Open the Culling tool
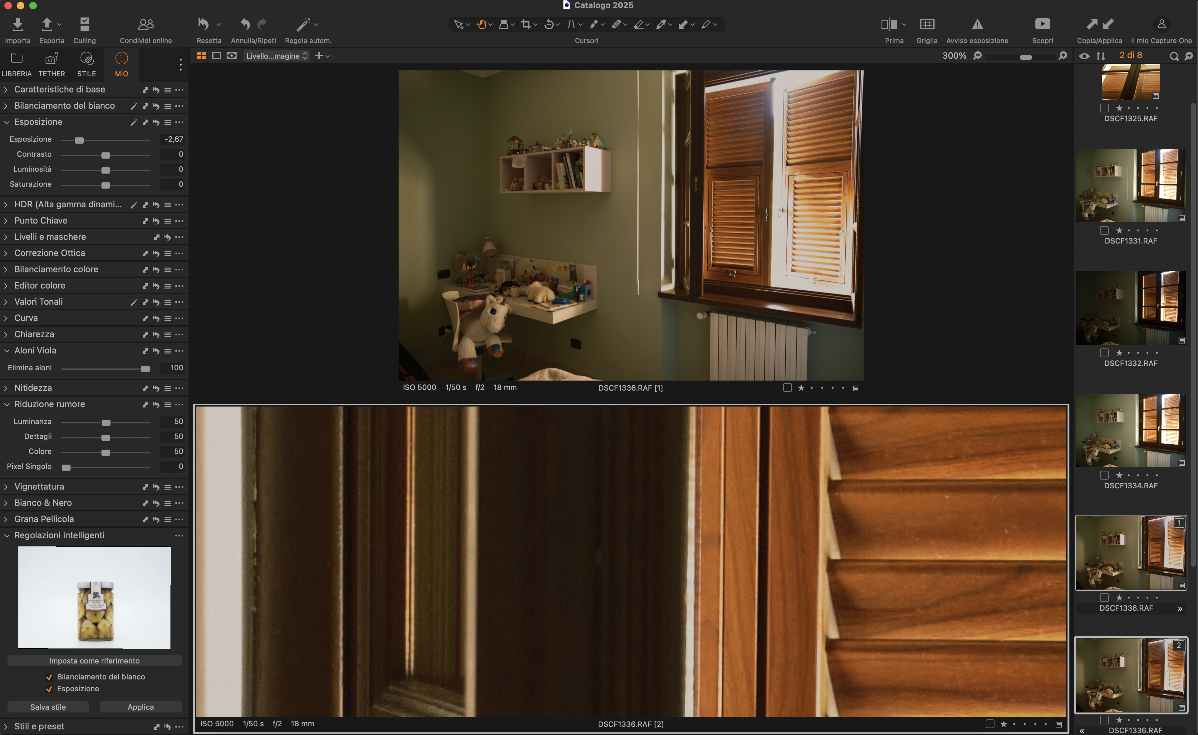1198x735 pixels. coord(85,24)
